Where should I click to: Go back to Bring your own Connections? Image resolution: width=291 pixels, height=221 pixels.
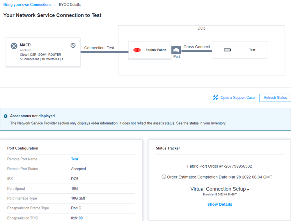(27, 5)
